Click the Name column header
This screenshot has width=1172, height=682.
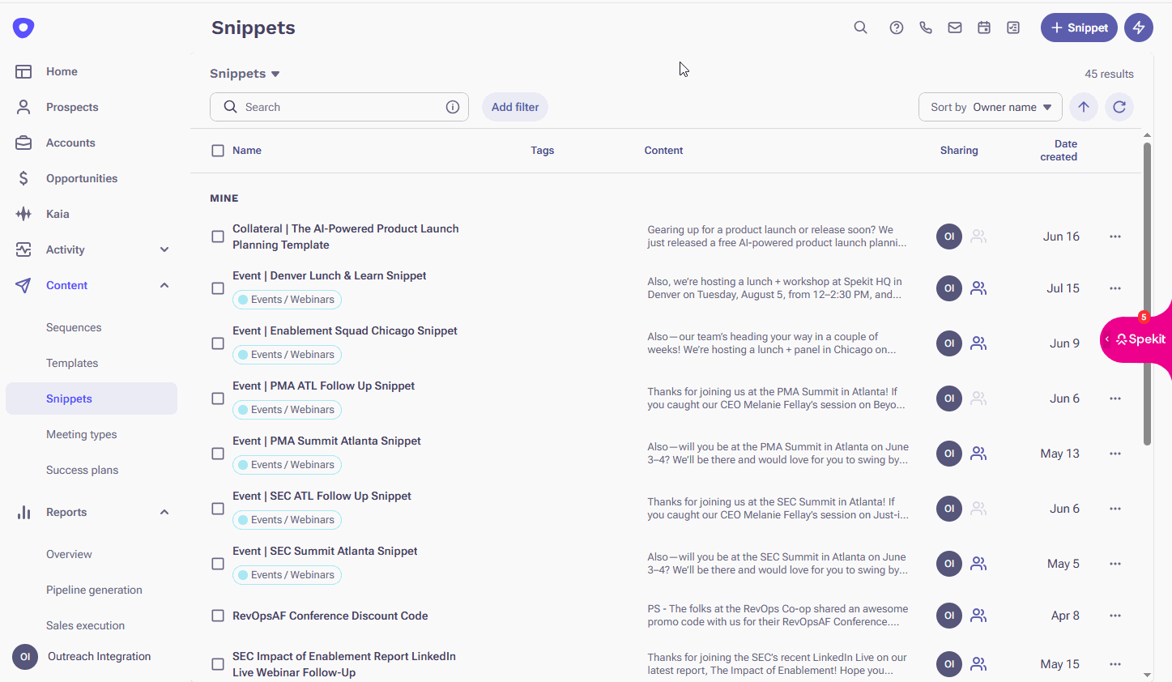247,151
